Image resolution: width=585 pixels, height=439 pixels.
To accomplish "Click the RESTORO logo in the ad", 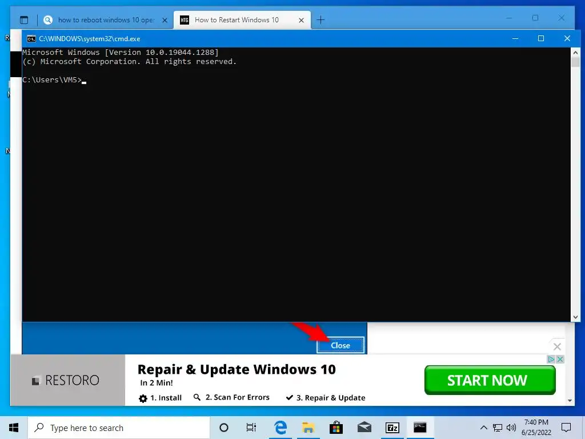I will click(66, 380).
